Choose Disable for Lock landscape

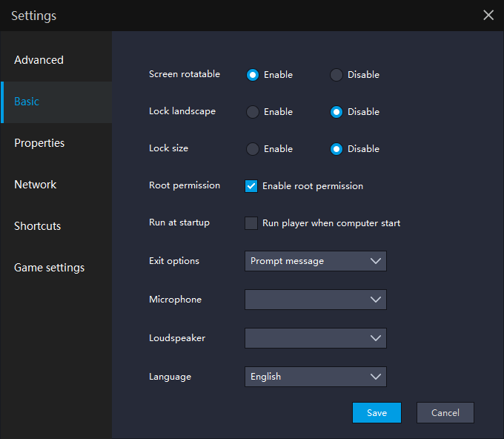click(336, 112)
